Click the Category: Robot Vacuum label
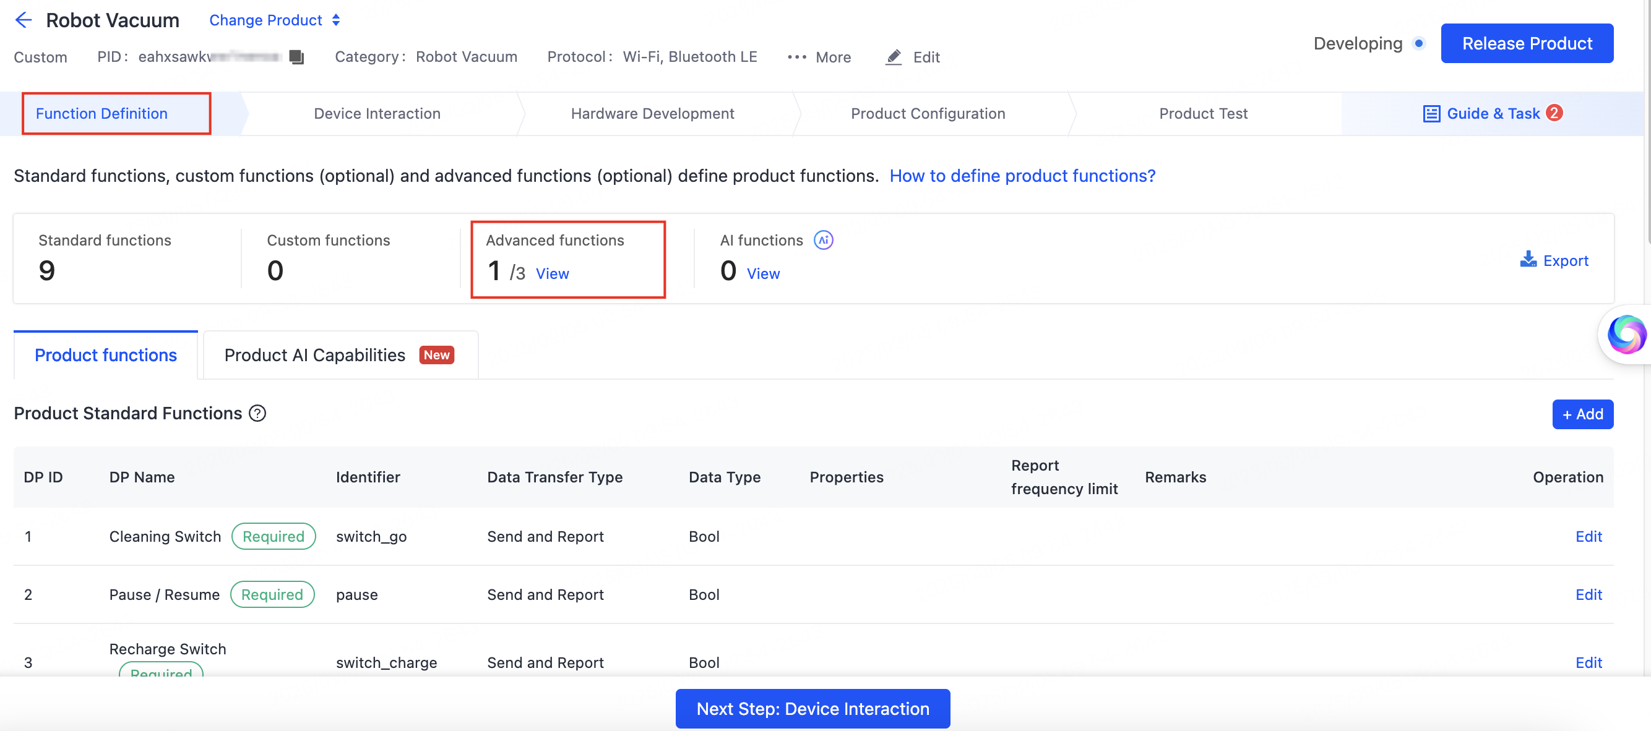The image size is (1651, 731). [426, 57]
